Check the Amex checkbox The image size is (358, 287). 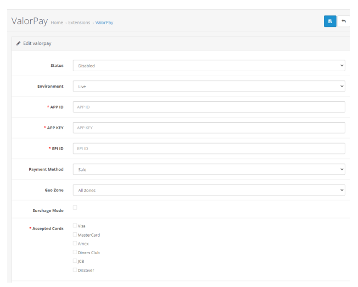click(x=75, y=243)
